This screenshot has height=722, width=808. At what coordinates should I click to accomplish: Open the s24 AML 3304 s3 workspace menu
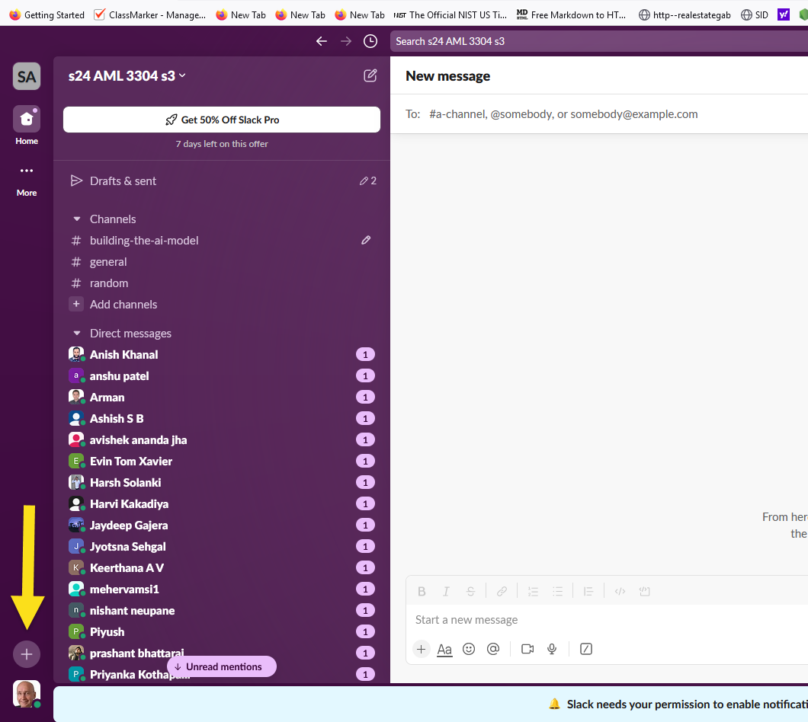pos(127,75)
